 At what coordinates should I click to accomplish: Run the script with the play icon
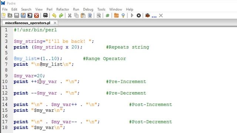coord(132,16)
